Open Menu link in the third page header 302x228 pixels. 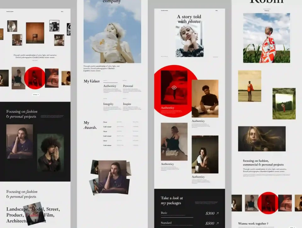[x=216, y=10]
